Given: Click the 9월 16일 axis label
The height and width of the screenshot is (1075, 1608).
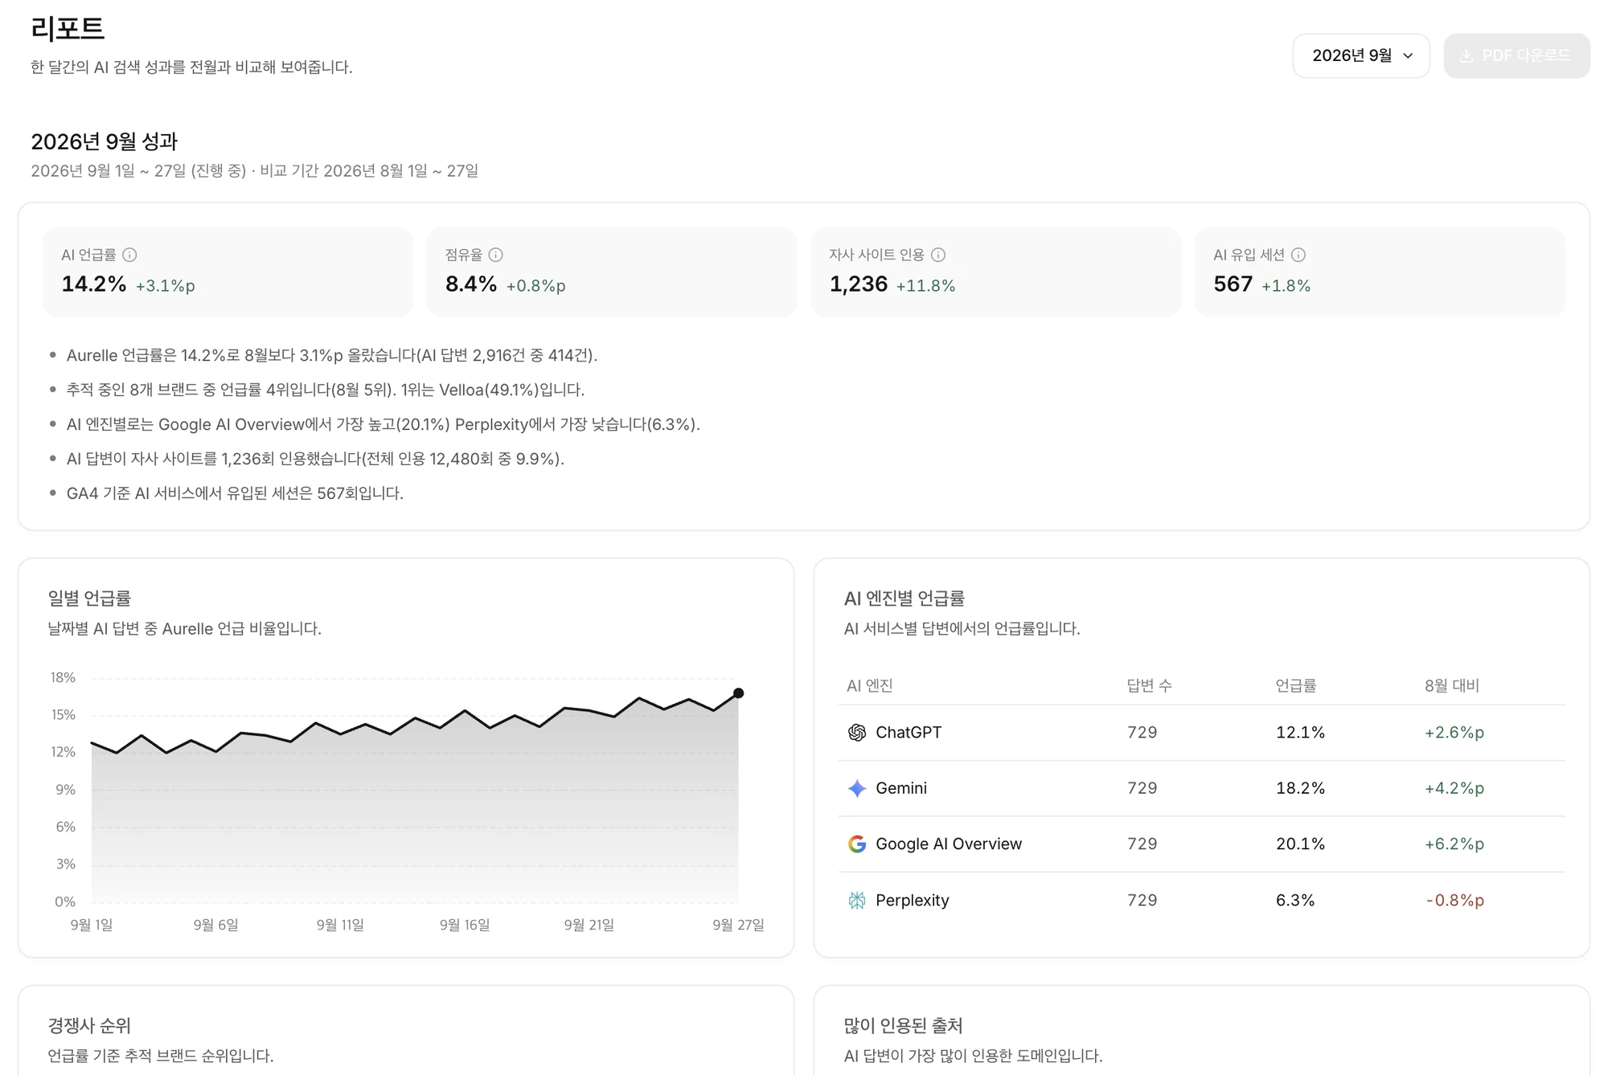Looking at the screenshot, I should tap(465, 925).
